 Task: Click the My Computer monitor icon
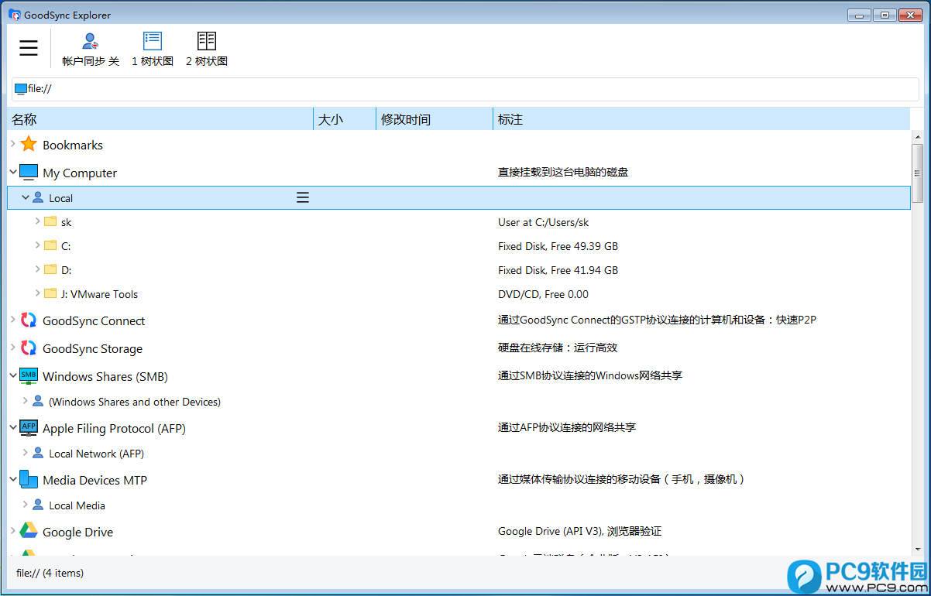pyautogui.click(x=29, y=172)
